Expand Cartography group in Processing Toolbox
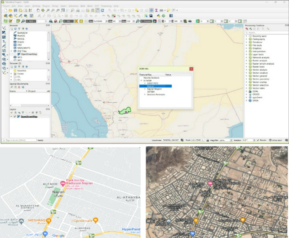289x238 pixels. [x=246, y=39]
